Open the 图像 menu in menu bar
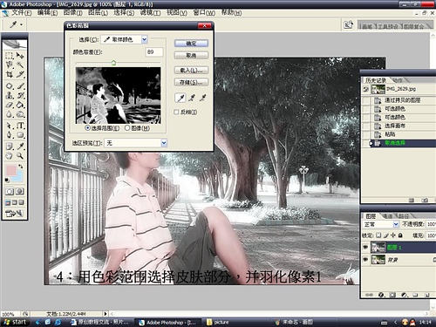 (73, 13)
